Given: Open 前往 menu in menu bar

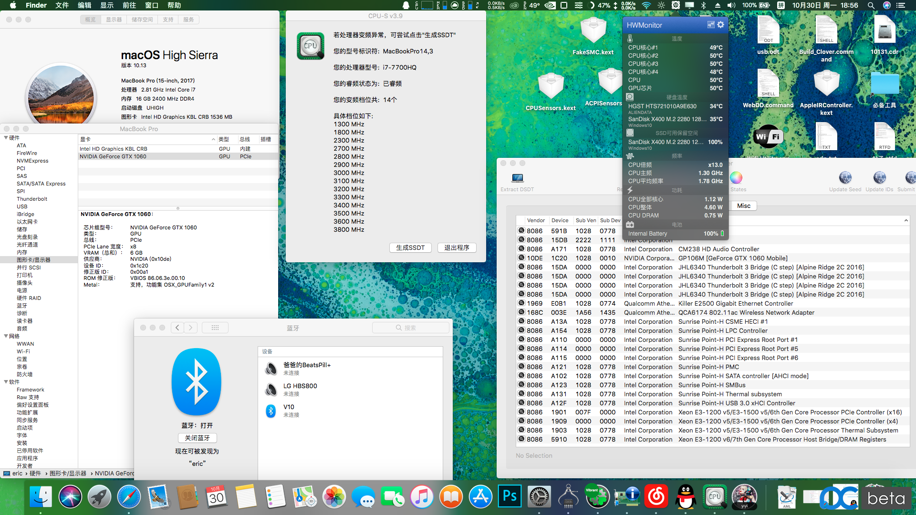Looking at the screenshot, I should click(129, 5).
